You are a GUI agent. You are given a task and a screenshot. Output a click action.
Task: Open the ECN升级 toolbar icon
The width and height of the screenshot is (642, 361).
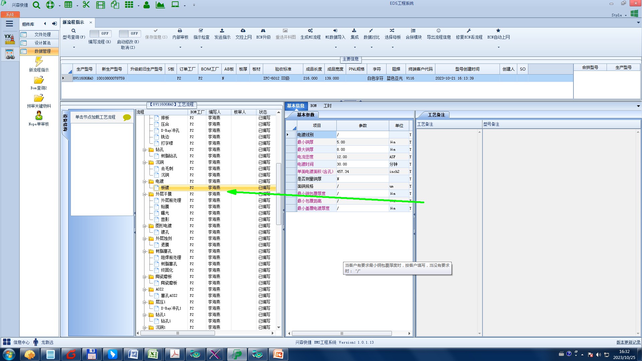coord(263,31)
